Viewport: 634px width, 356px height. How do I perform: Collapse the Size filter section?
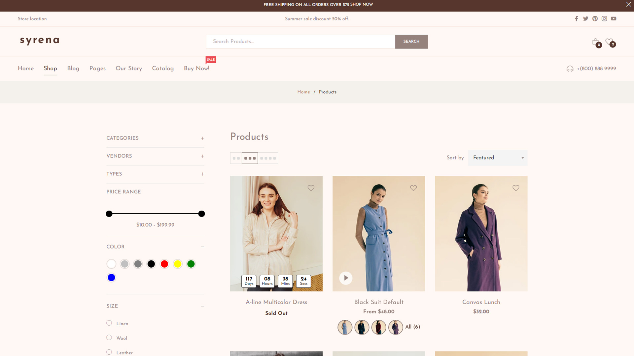point(202,306)
